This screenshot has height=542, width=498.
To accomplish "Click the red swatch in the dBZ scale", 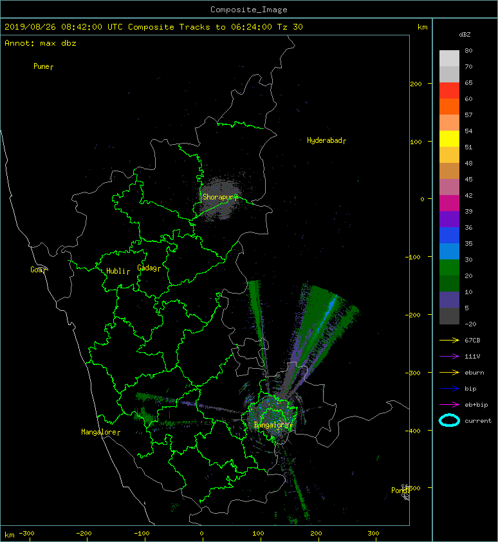I will 449,91.
